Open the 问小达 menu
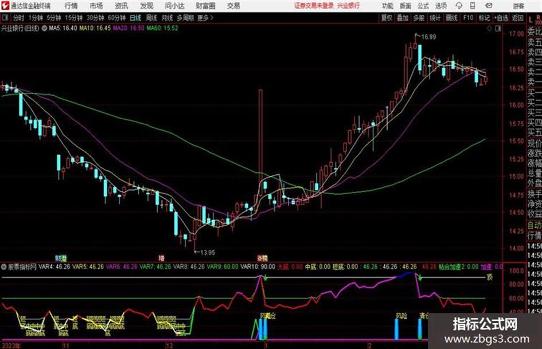Viewport: 542px width, 349px height. point(174,6)
